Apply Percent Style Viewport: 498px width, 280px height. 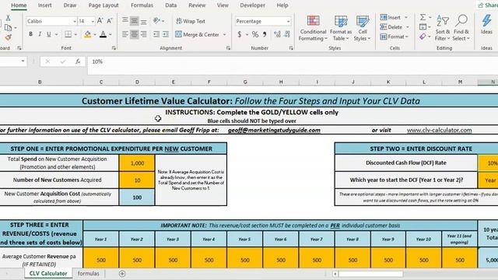(x=255, y=34)
